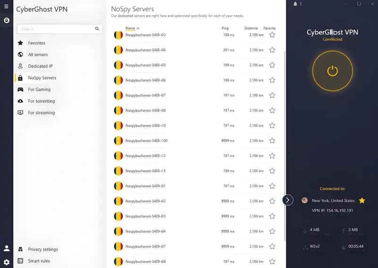Click the notification bell icon

click(295, 4)
